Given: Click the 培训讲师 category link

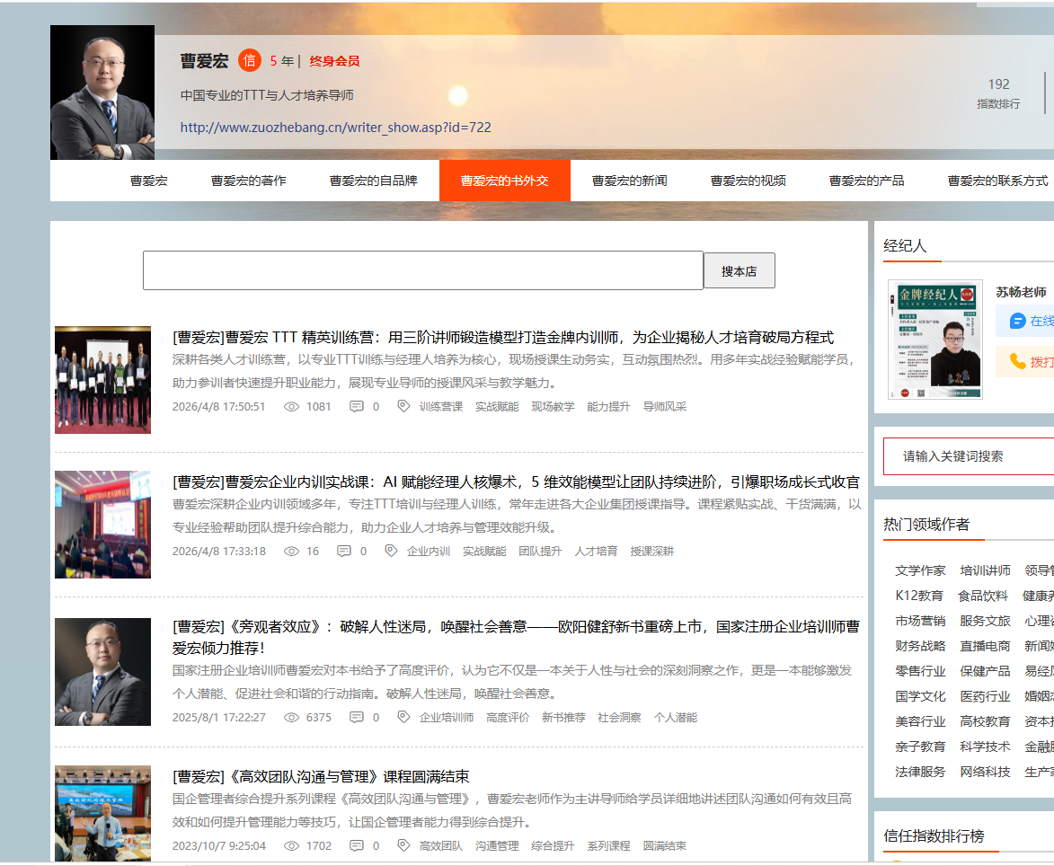Looking at the screenshot, I should click(x=985, y=570).
